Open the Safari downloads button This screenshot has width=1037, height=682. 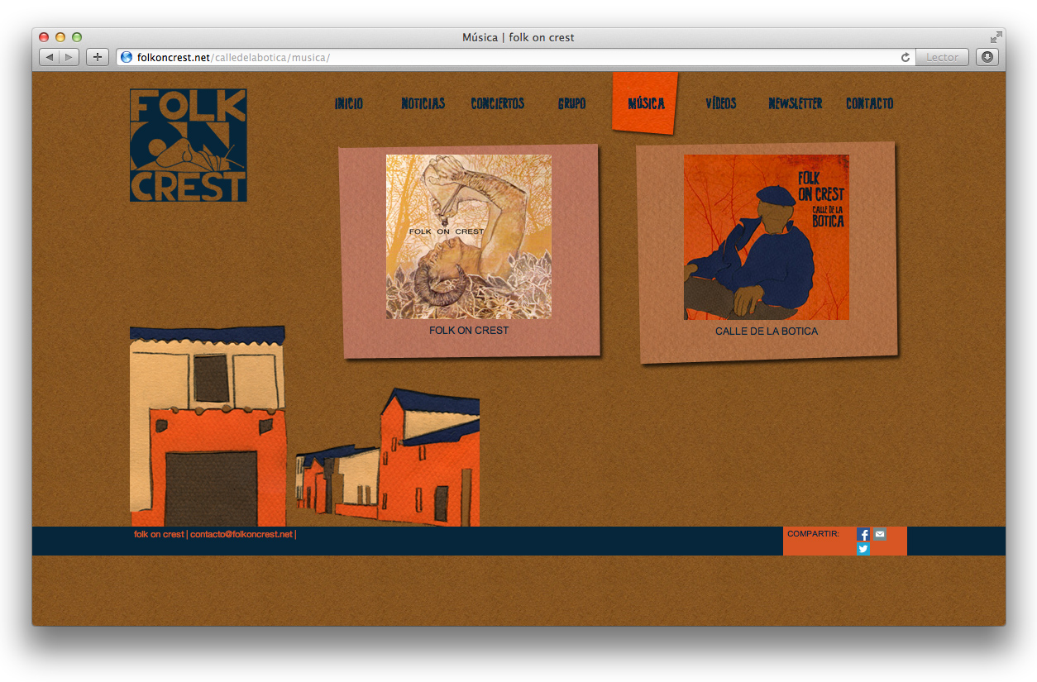pyautogui.click(x=987, y=57)
